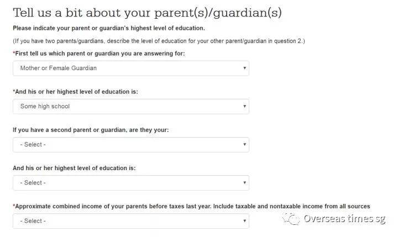Click the arrow on the second parent selector

pos(244,144)
